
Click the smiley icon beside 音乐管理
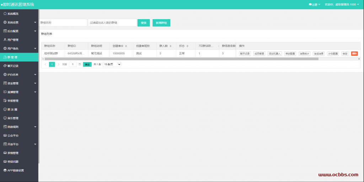(x=5, y=118)
